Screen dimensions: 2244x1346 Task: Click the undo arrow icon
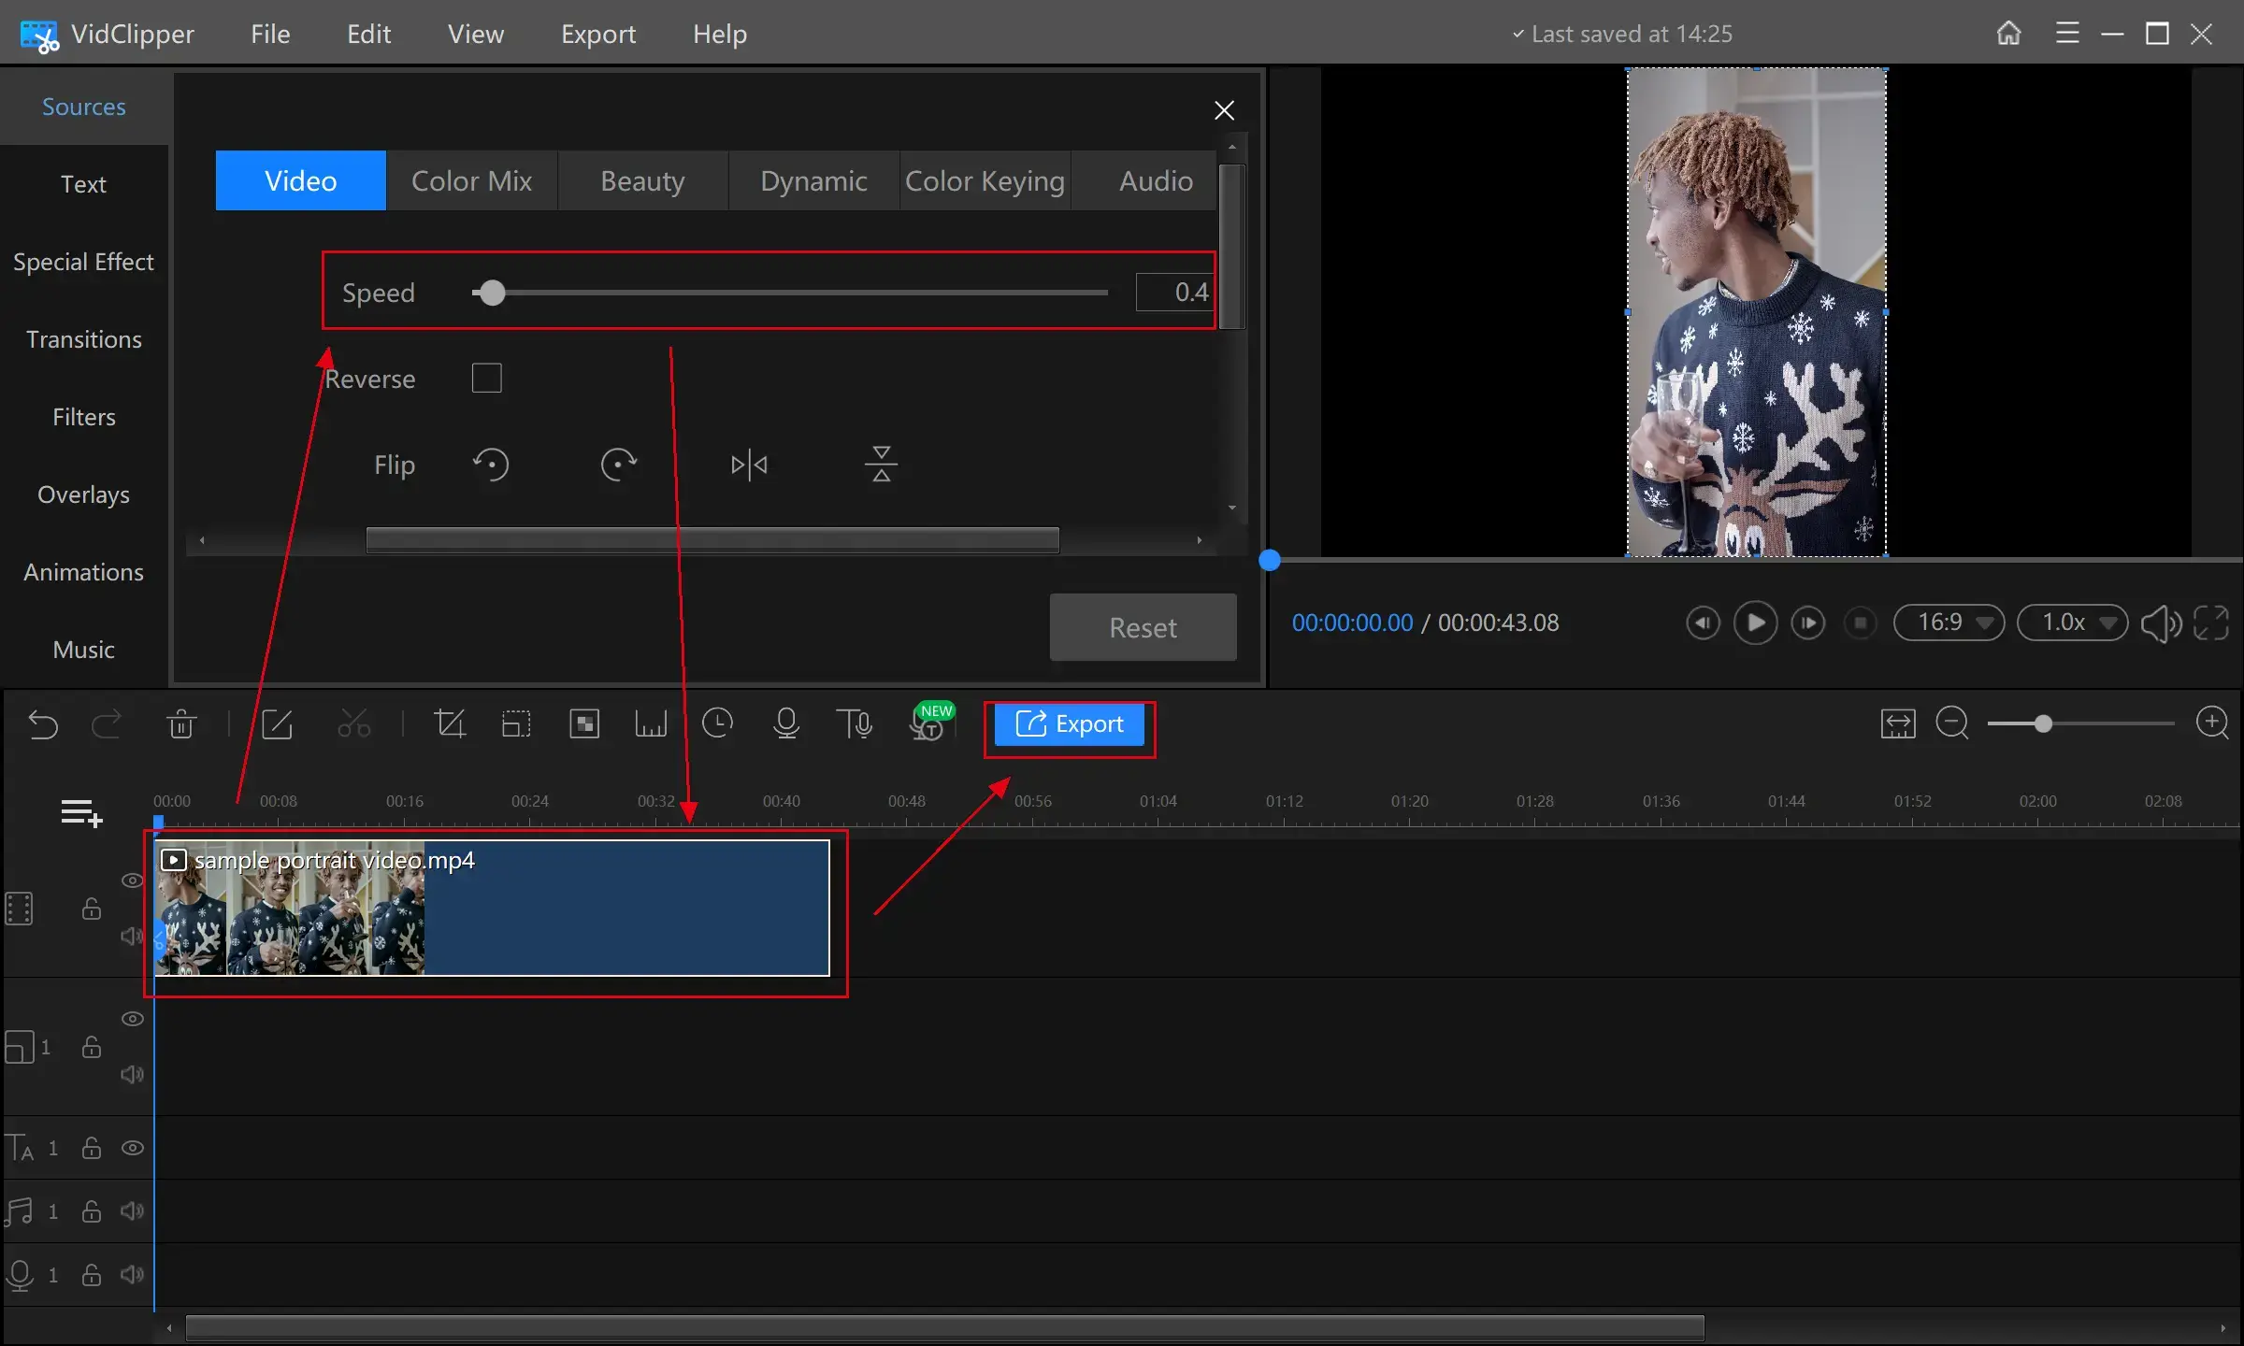point(43,724)
